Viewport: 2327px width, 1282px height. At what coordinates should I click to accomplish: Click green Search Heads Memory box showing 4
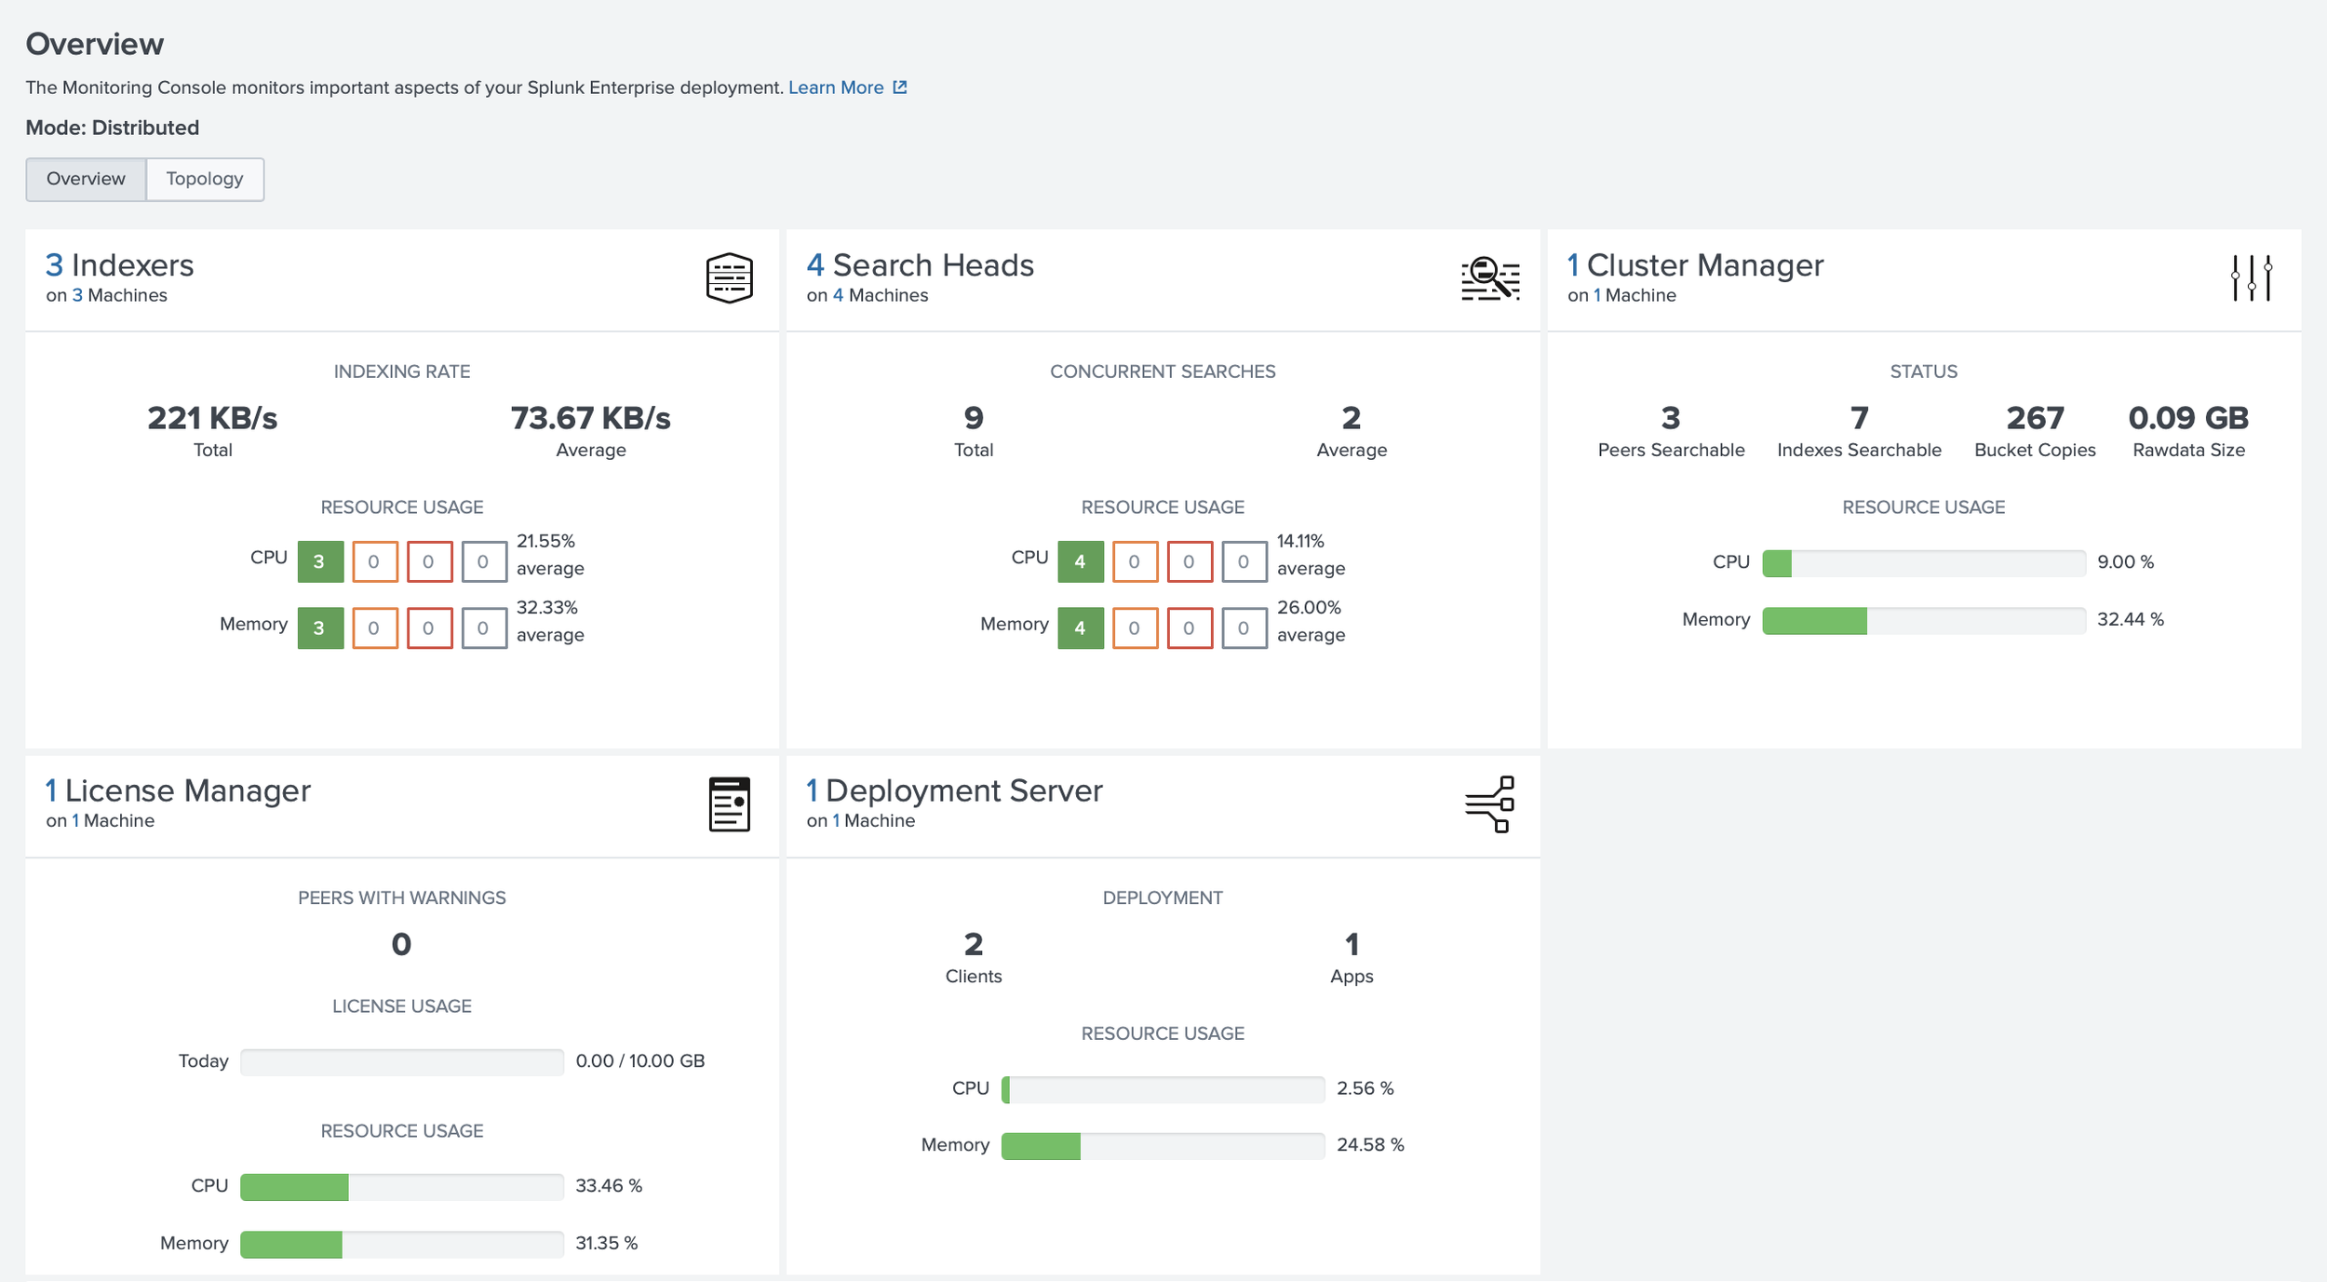coord(1081,628)
